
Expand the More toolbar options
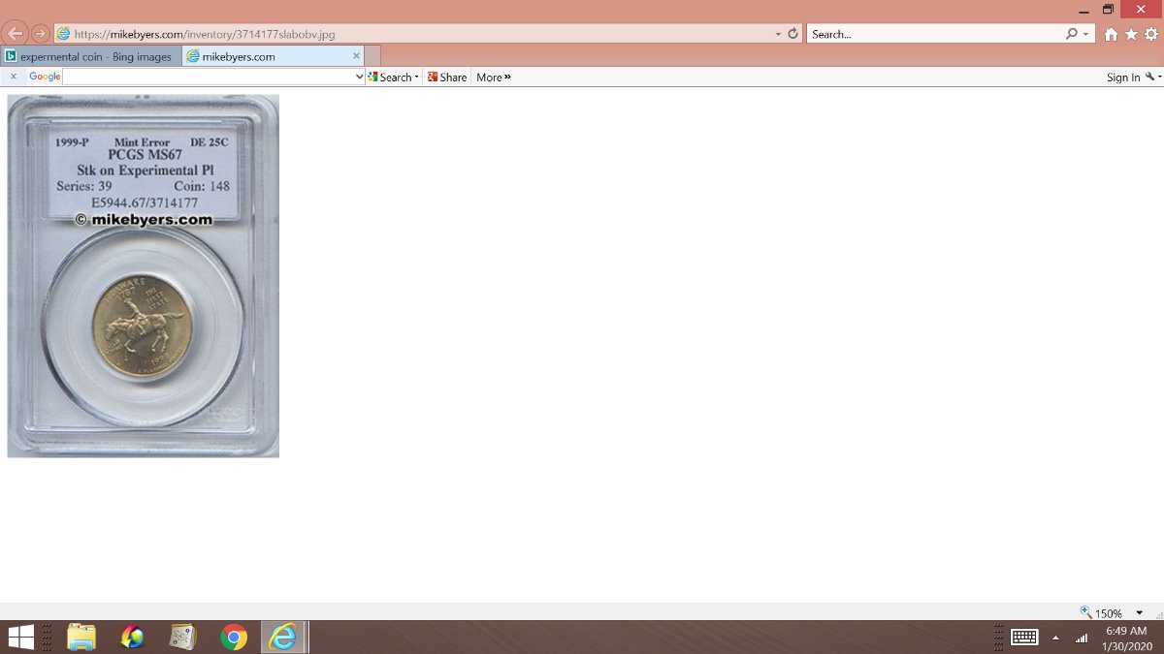click(494, 77)
